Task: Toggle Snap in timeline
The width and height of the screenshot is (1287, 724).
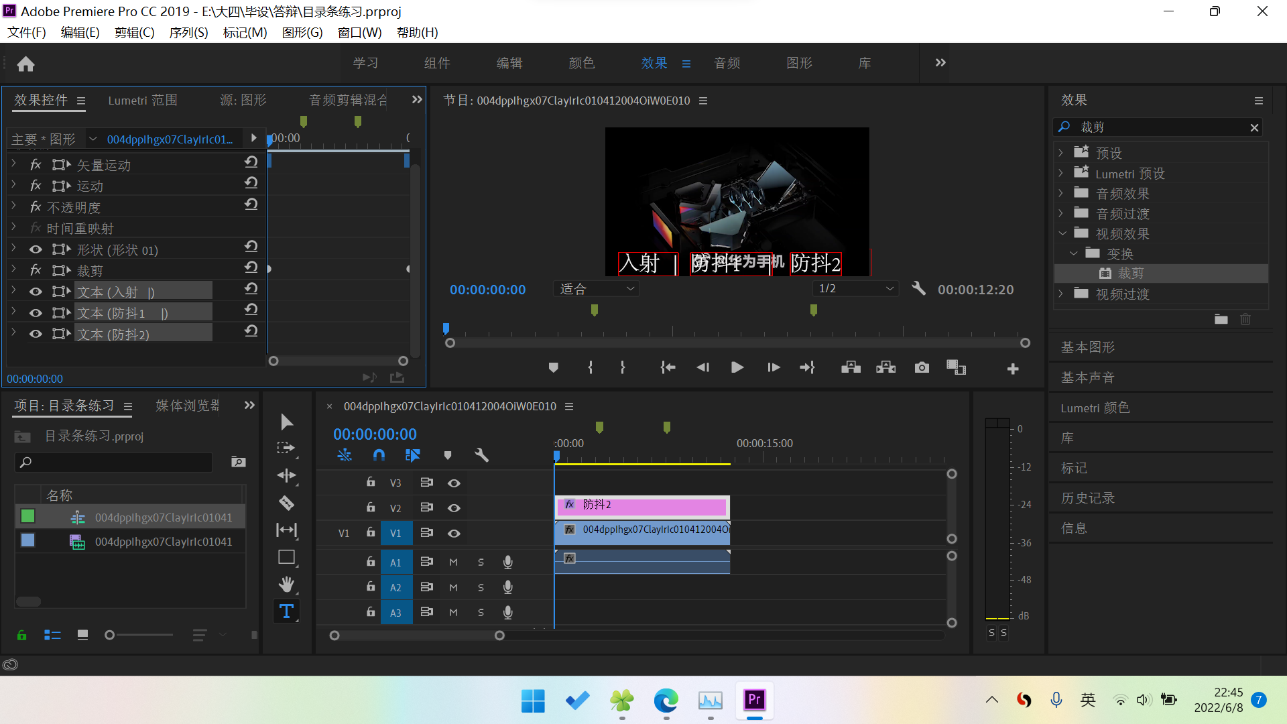Action: point(379,455)
